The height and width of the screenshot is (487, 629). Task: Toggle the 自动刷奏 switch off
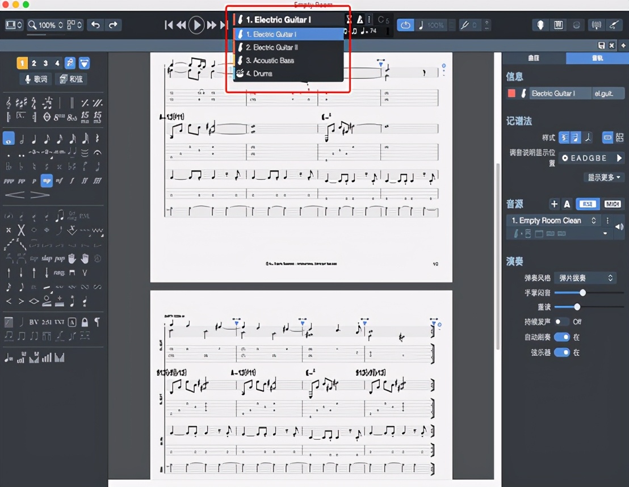click(561, 337)
